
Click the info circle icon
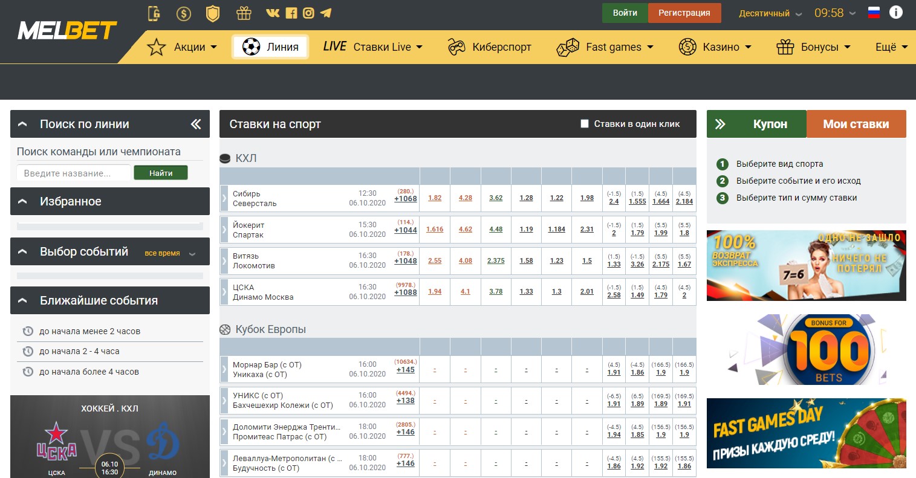895,13
